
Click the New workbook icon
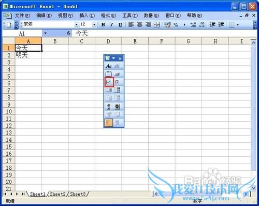click(9, 25)
